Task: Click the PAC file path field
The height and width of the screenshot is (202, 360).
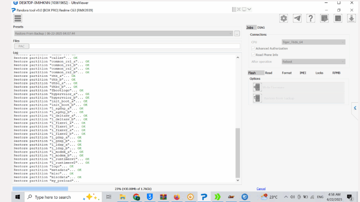Action: [x=135, y=46]
